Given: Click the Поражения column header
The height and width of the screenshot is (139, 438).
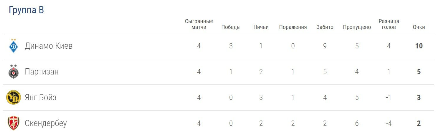Looking at the screenshot, I should tap(293, 27).
